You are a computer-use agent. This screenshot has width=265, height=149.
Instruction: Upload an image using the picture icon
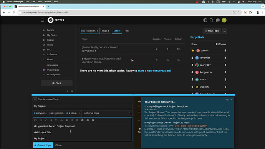pyautogui.click(x=67, y=120)
